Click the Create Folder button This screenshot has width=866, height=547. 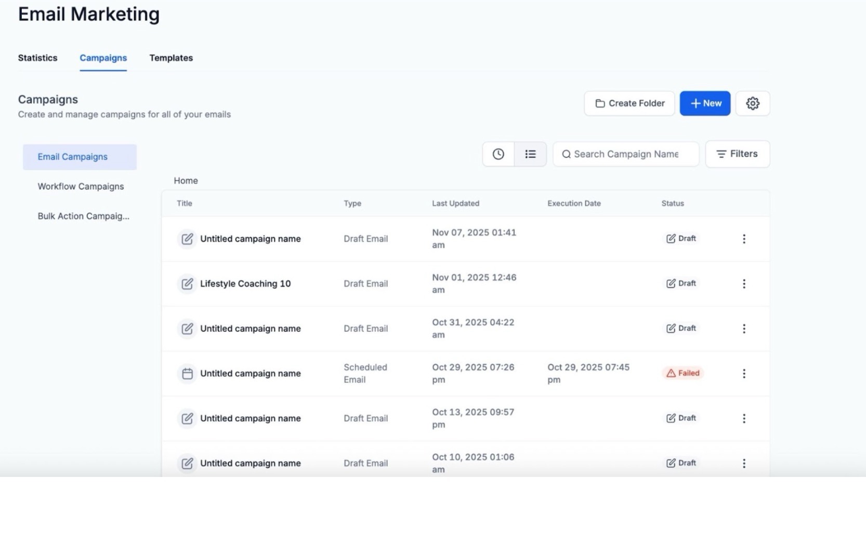coord(629,103)
